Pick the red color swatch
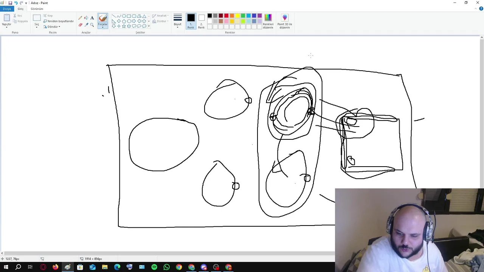This screenshot has height=272, width=484. pos(226,15)
